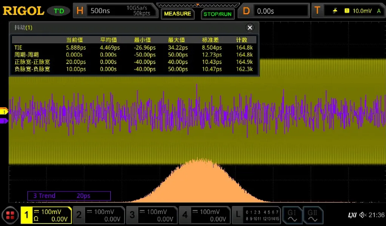Enable channel 3 at 100mV
The image size is (386, 226).
152,215
